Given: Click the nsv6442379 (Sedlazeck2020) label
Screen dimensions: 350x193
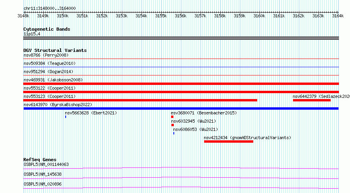Looking at the screenshot, I should click(321, 96).
